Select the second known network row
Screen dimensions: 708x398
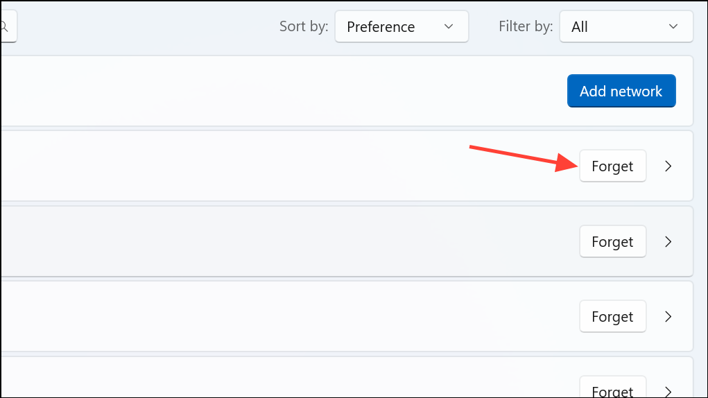pos(347,241)
